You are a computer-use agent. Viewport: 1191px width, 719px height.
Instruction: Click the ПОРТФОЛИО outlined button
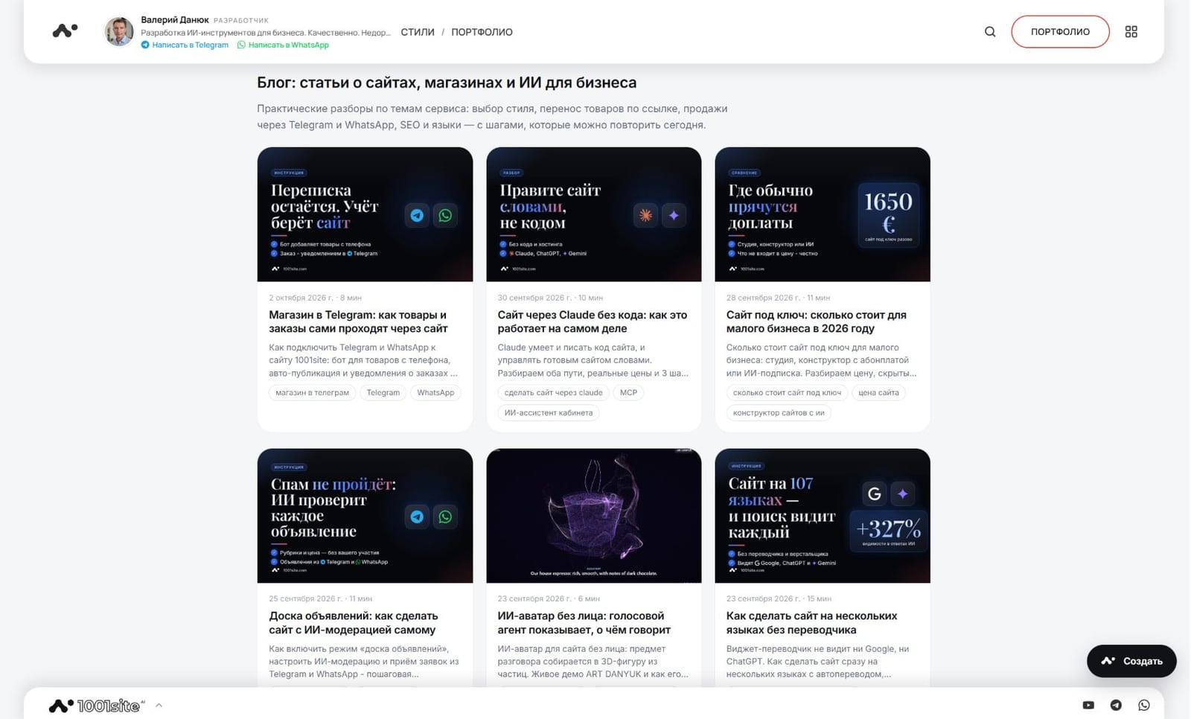click(1060, 31)
